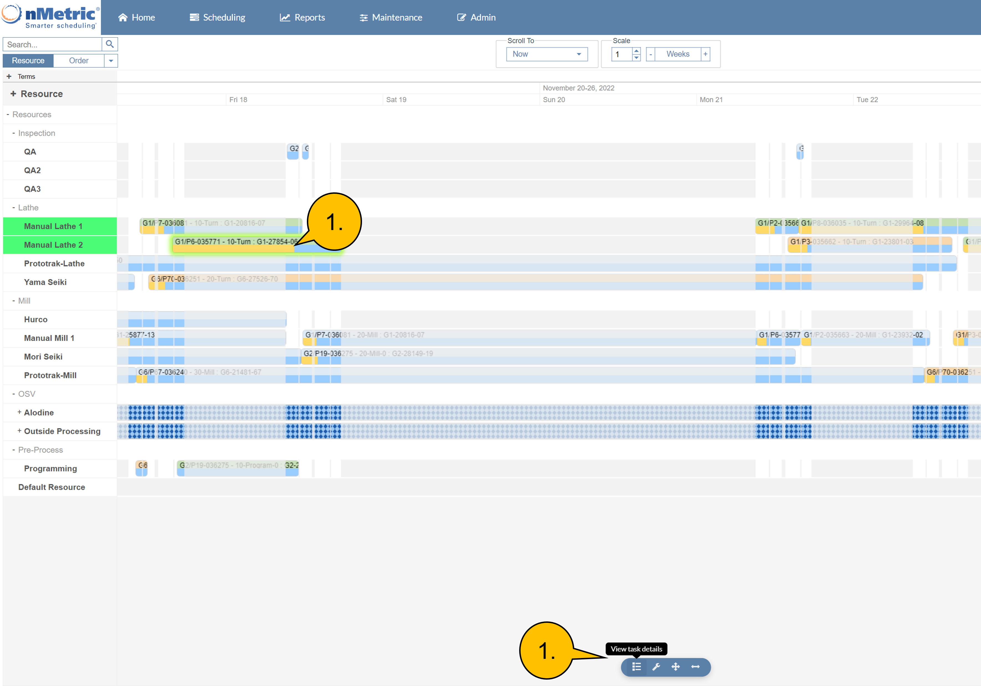The height and width of the screenshot is (686, 981).
Task: Click the horizontal double-arrow resize icon
Action: click(x=695, y=667)
